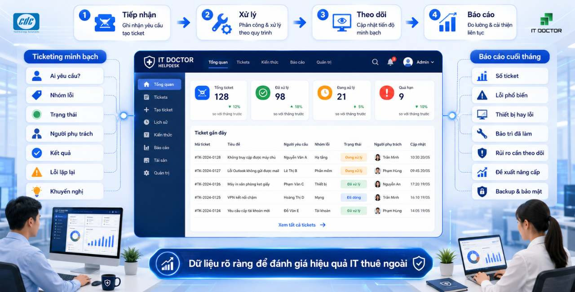Click the Đang xử lý orange clock icon
The image size is (575, 292).
tap(324, 93)
